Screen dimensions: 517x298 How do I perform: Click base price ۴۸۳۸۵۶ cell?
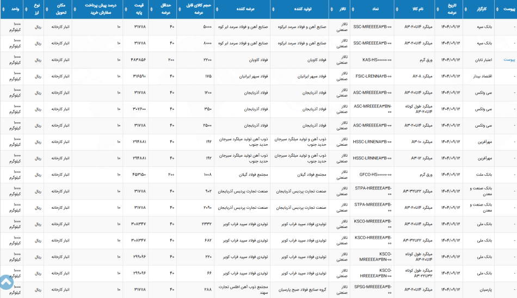pos(136,60)
